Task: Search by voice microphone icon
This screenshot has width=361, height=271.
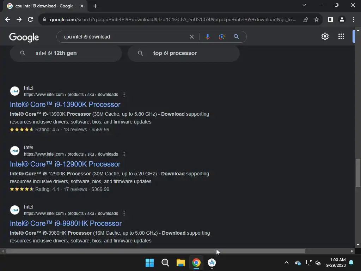Action: tap(207, 37)
